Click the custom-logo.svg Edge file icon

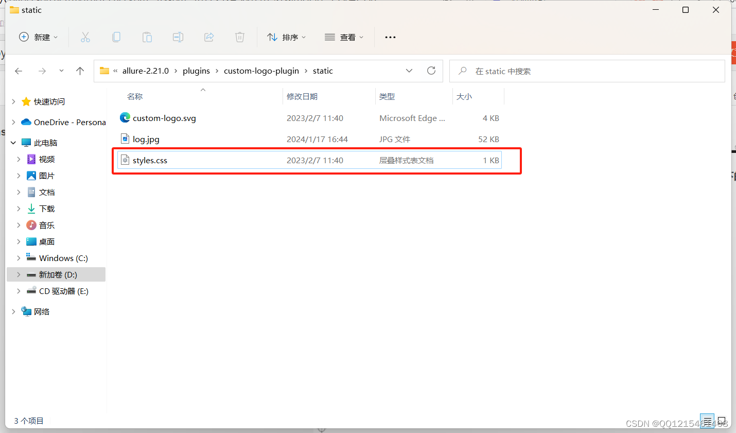tap(125, 118)
